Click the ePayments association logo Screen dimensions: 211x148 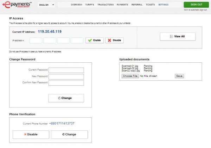coord(17,5)
